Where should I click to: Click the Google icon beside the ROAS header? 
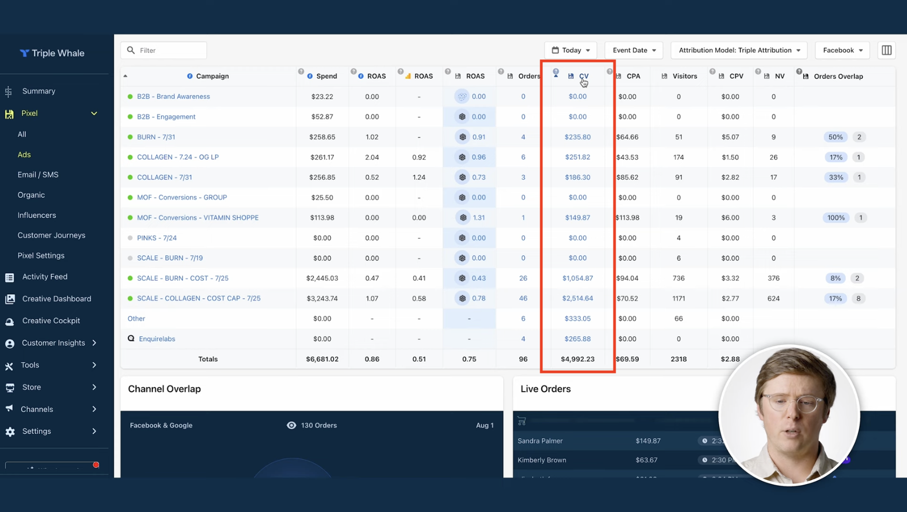click(408, 76)
